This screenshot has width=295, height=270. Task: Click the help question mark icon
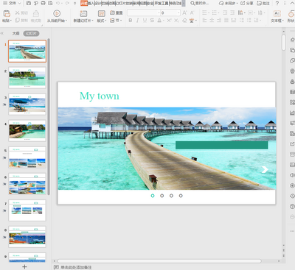click(277, 3)
